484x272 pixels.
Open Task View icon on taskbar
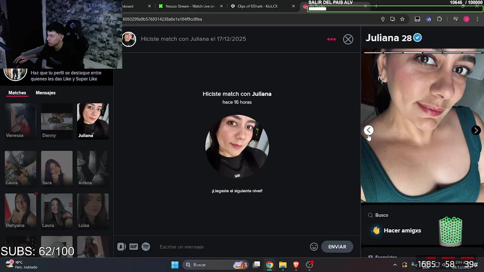tap(256, 265)
